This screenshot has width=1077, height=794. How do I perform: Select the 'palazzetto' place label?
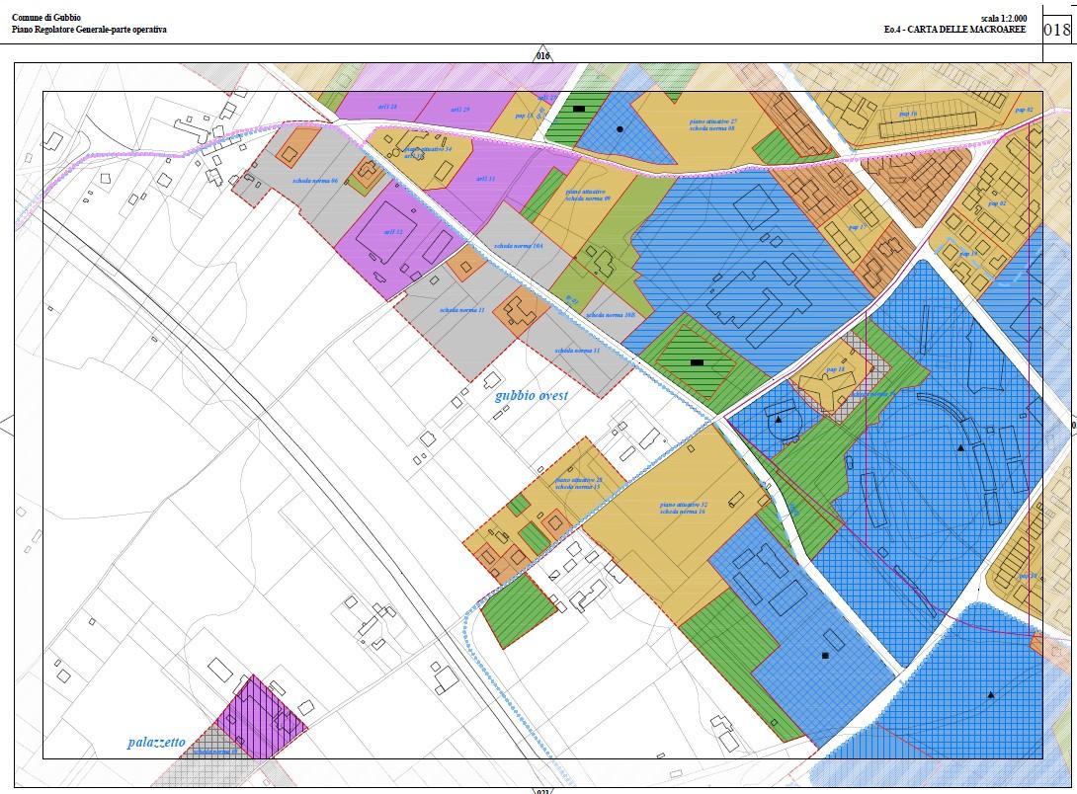pos(156,742)
